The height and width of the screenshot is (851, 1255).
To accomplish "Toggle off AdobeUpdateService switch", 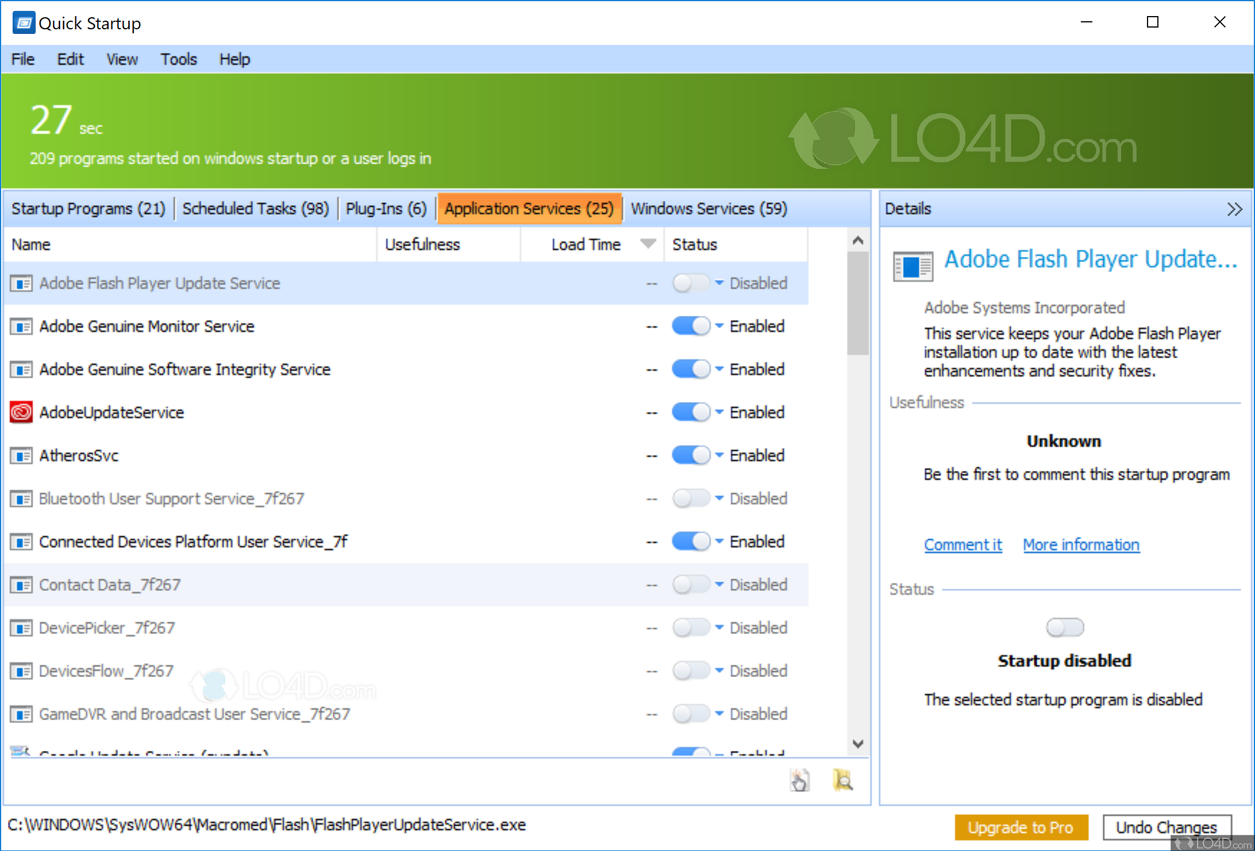I will [x=691, y=412].
